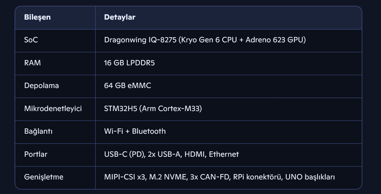Select the Portlar label cell
Image resolution: width=381 pixels, height=194 pixels.
36,154
